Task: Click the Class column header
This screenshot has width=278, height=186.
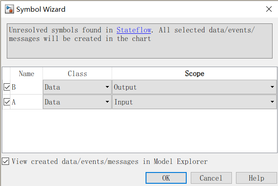Action: [77, 73]
